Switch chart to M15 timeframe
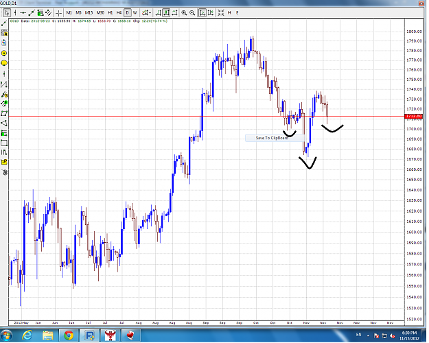This screenshot has width=429, height=343. (89, 13)
